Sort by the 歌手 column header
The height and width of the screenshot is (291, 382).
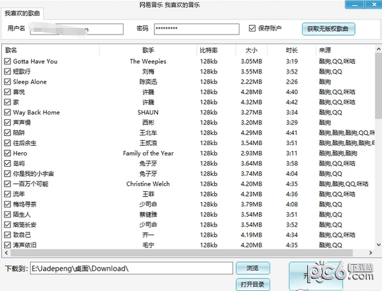pyautogui.click(x=148, y=50)
